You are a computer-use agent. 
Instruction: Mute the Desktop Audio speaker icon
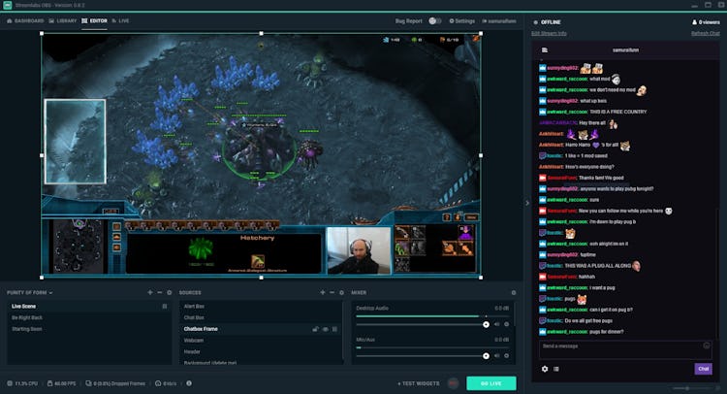coord(497,324)
